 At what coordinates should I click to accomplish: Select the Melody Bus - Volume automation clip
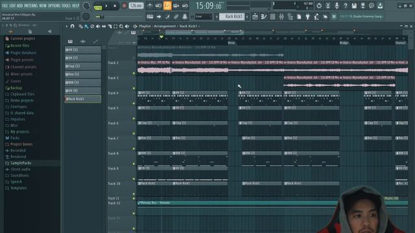272,203
